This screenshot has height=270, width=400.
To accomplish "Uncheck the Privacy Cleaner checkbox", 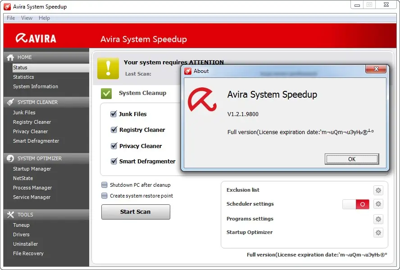I will tap(114, 146).
